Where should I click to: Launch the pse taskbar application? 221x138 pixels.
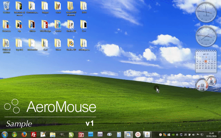point(91,135)
